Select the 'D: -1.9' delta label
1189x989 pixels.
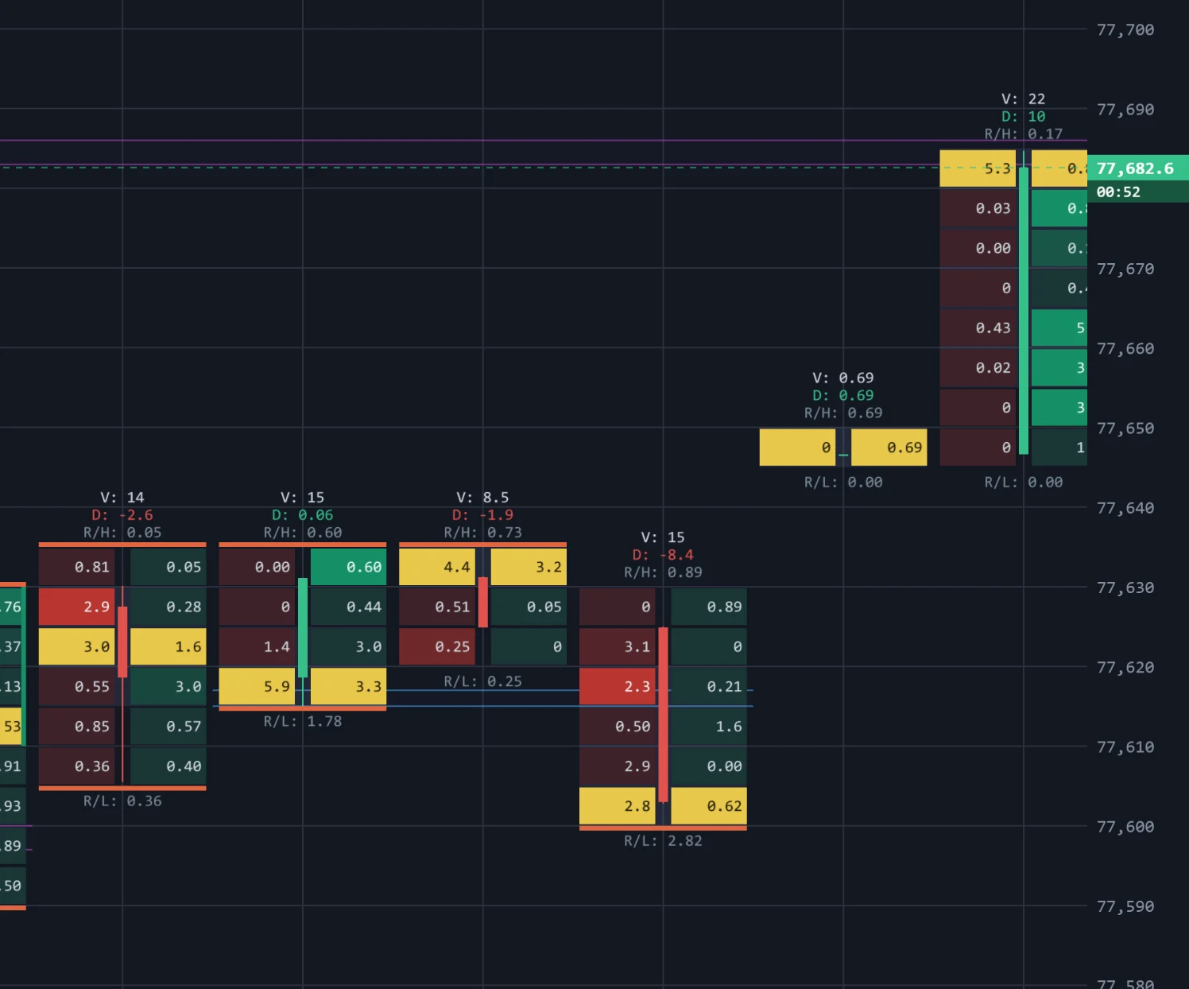(482, 514)
